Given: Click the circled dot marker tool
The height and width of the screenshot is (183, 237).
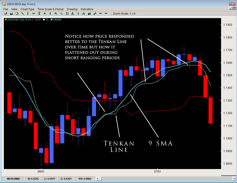Looking at the screenshot, I should point(45,13).
